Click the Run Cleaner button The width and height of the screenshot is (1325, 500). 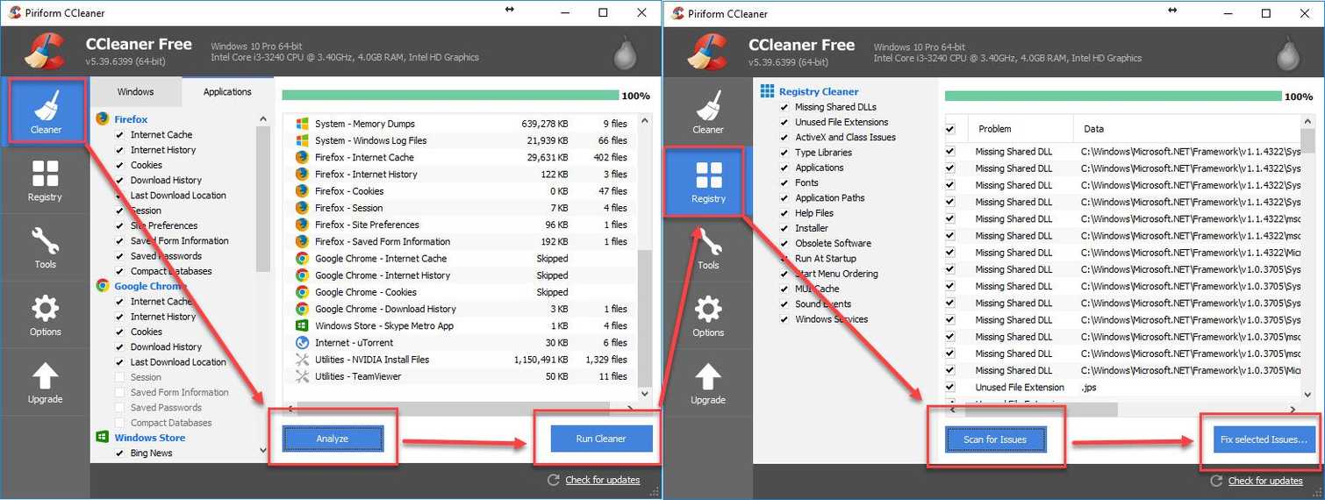[601, 439]
